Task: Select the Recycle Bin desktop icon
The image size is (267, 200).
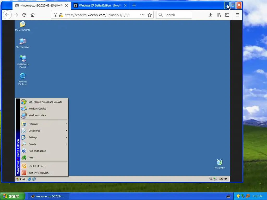Action: coord(219,164)
